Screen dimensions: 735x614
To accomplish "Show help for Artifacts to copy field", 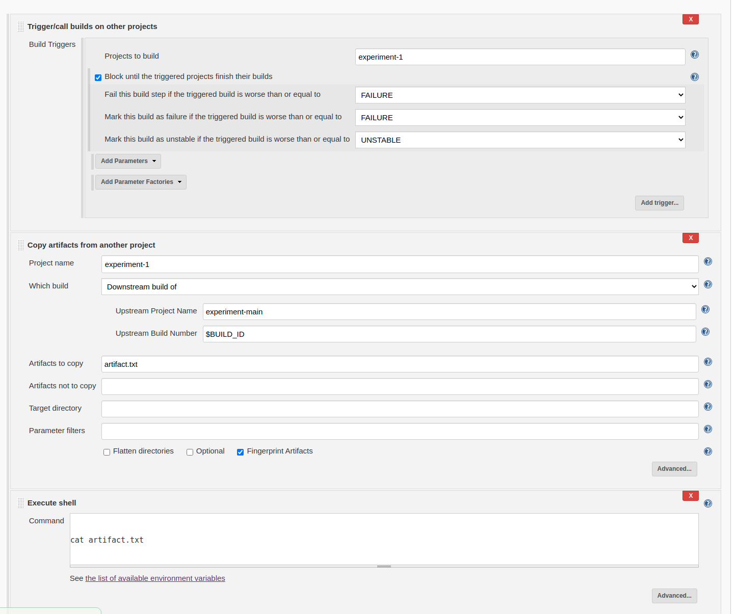I will click(x=707, y=362).
